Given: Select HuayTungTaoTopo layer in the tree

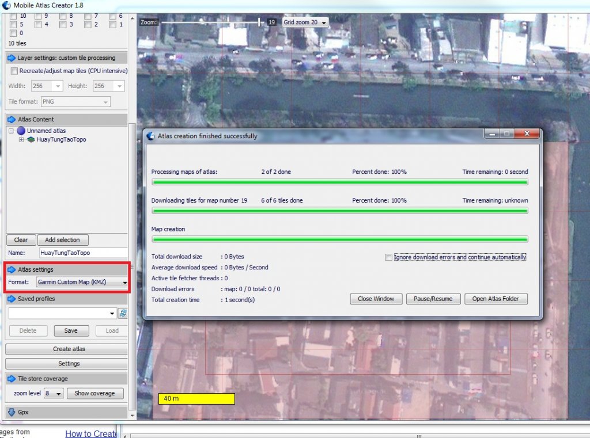Looking at the screenshot, I should tap(61, 139).
